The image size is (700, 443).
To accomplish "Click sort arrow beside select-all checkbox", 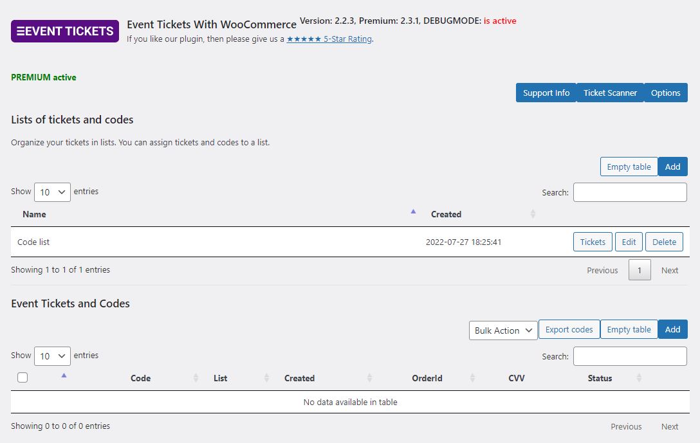I will (x=64, y=375).
